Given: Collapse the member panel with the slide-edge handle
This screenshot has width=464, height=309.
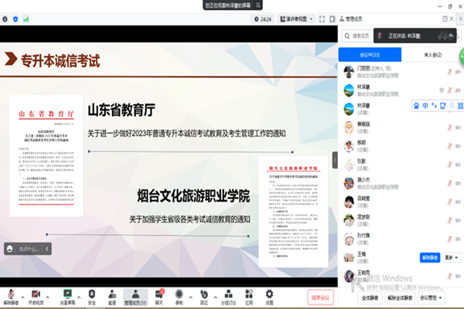Looking at the screenshot, I should coord(335,160).
